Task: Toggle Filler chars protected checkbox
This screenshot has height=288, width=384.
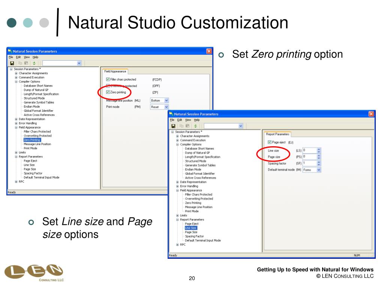Action: click(108, 79)
